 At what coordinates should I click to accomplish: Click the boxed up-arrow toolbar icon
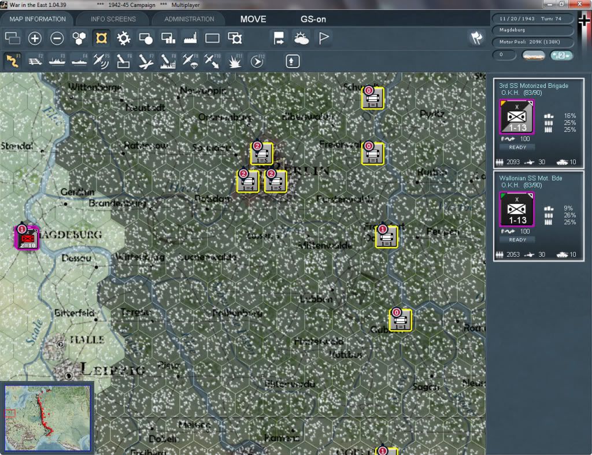tap(292, 61)
